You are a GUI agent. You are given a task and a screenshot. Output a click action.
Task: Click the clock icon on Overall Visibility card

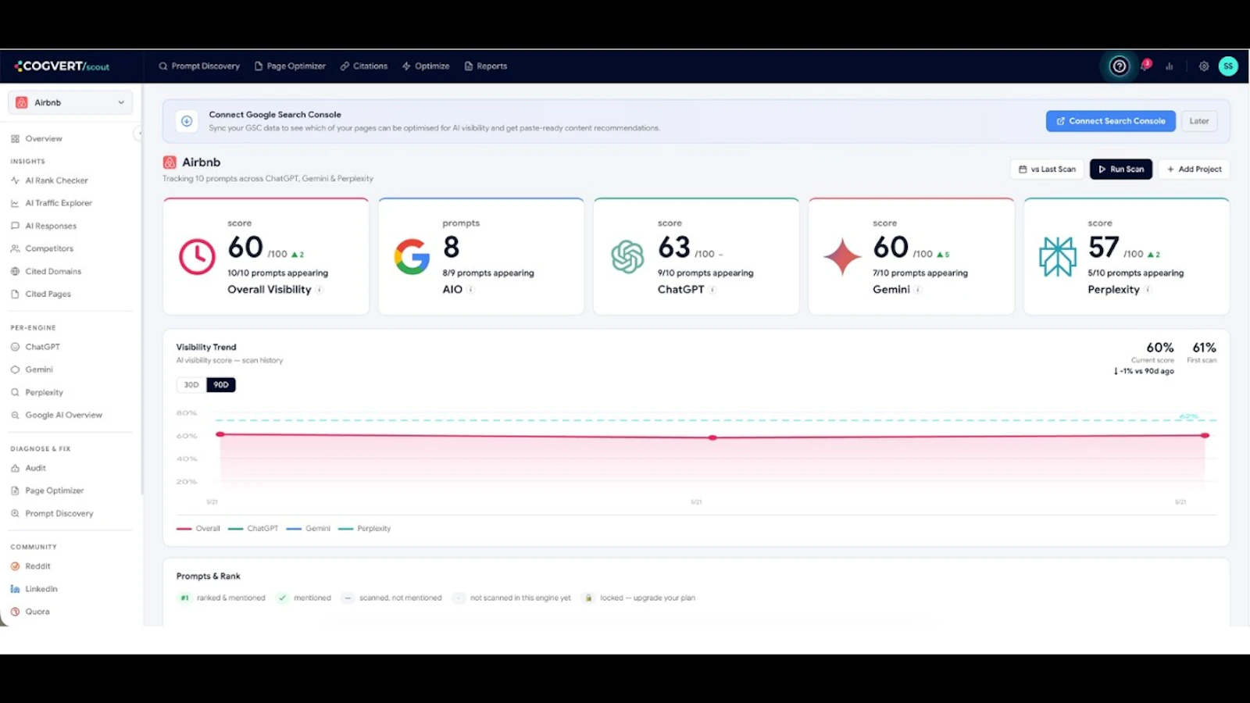[197, 256]
